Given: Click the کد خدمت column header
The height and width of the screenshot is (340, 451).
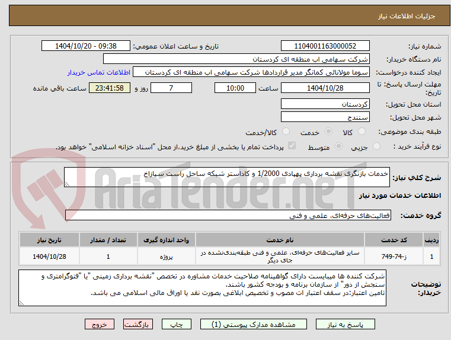Looking at the screenshot, I should (x=394, y=240).
